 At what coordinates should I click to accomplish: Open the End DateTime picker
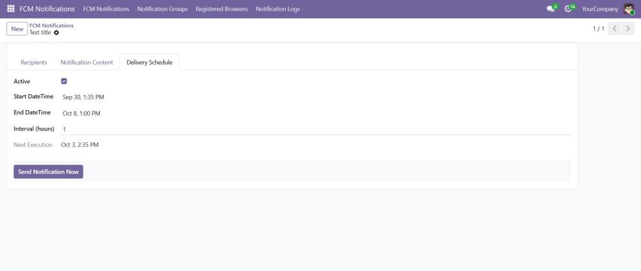click(81, 113)
